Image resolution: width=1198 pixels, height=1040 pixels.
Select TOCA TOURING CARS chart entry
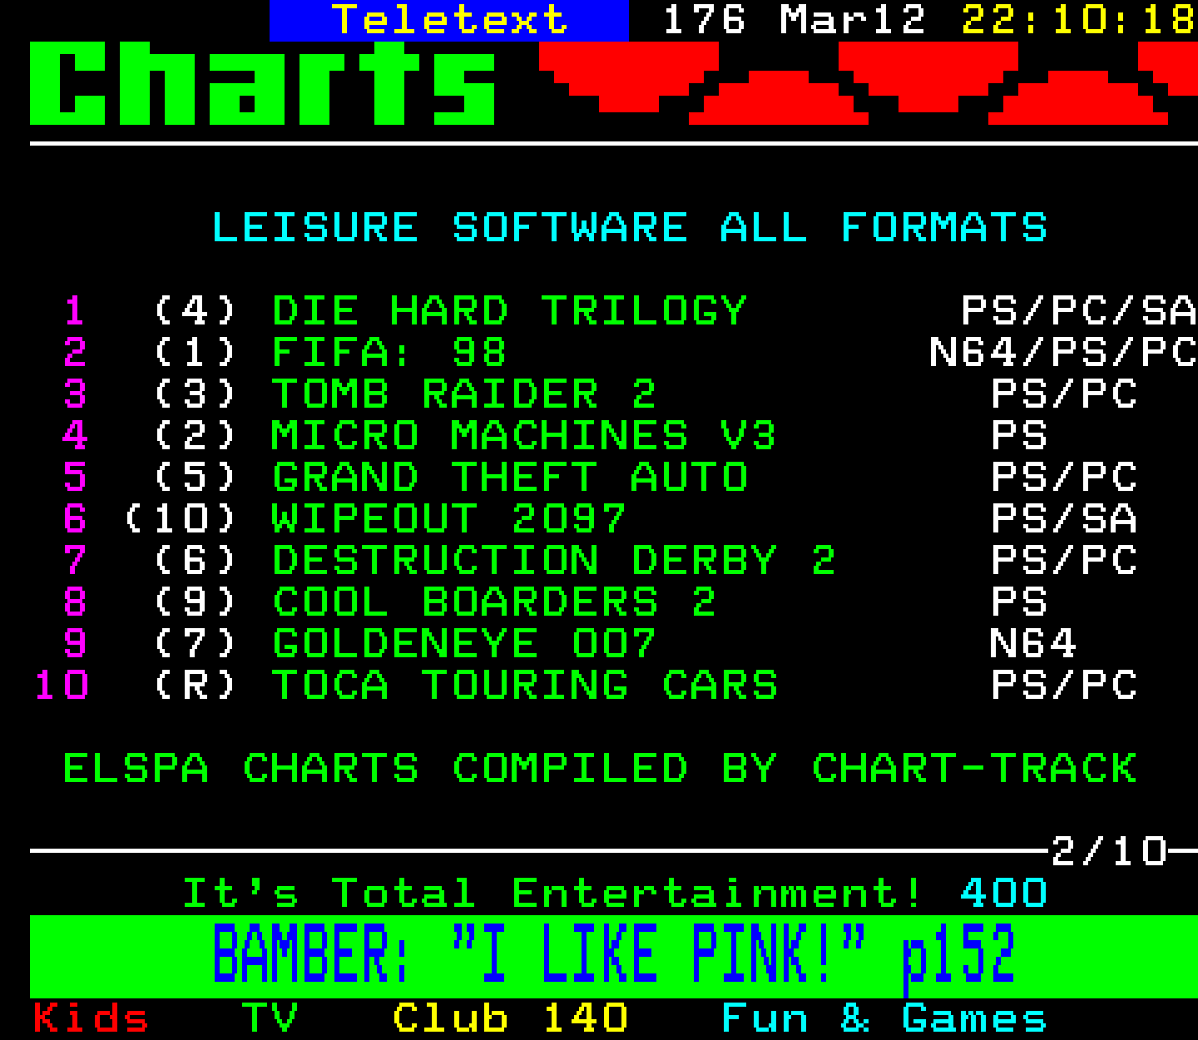coord(524,686)
